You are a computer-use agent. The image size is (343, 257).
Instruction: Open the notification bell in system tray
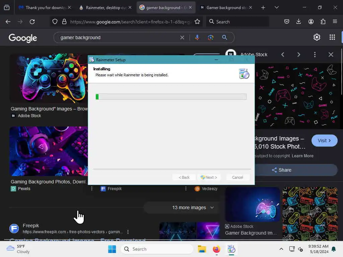point(334,249)
